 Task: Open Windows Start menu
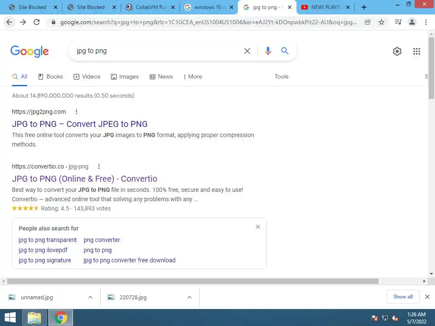[10, 318]
